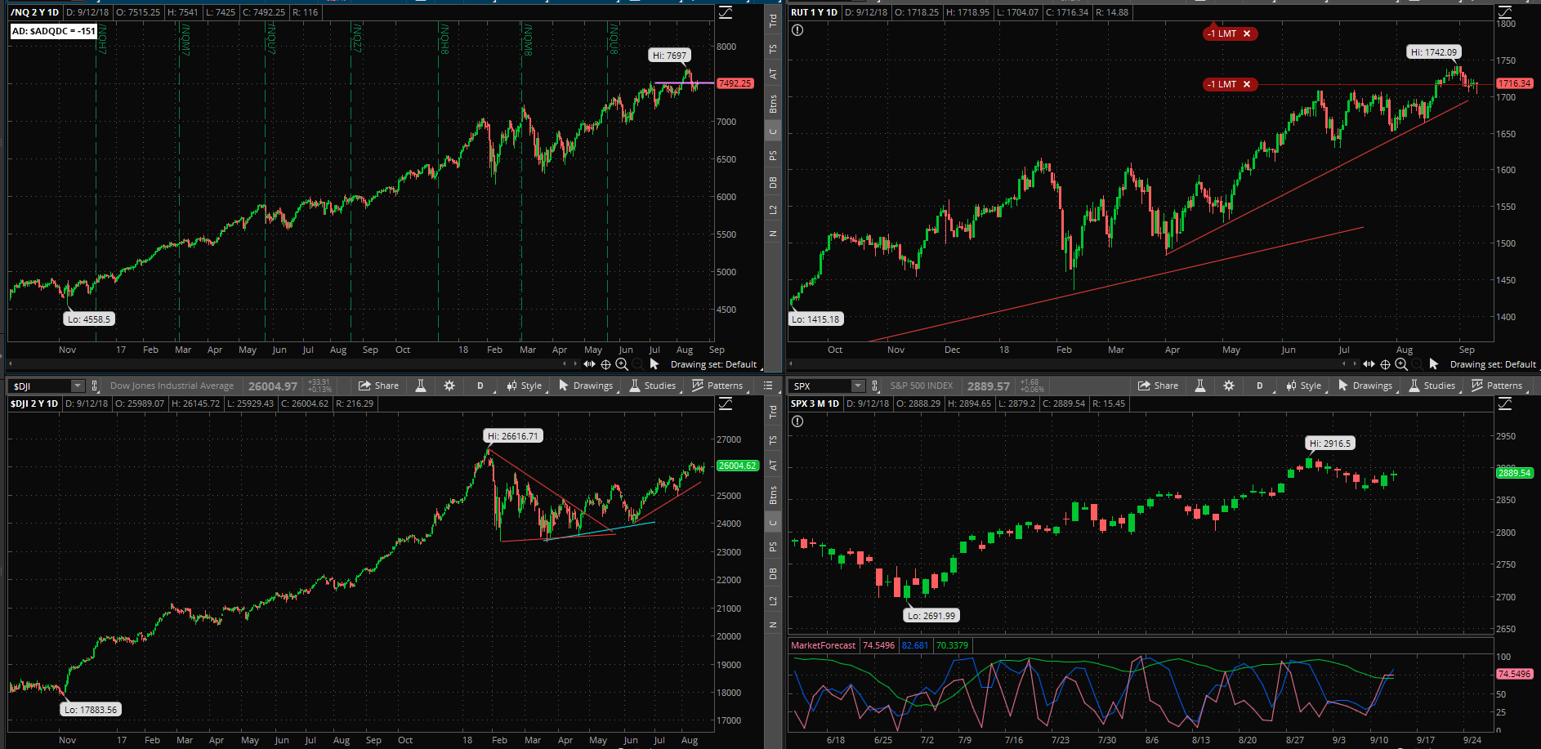Viewport: 1541px width, 749px height.
Task: Click the symbol link icon next to SPX field
Action: [875, 386]
